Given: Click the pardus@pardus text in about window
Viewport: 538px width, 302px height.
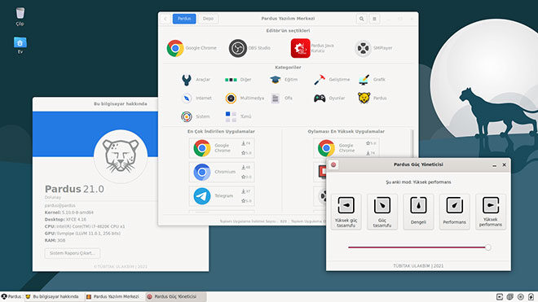Looking at the screenshot, I should (60, 206).
